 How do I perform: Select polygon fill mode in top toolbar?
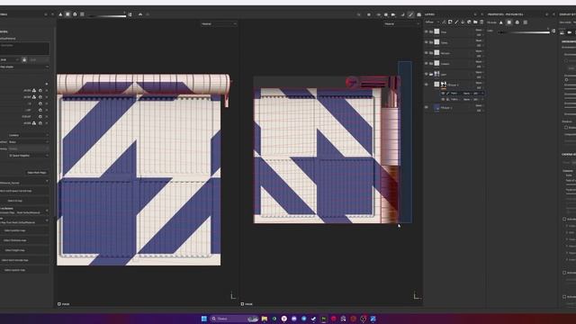pyautogui.click(x=67, y=14)
